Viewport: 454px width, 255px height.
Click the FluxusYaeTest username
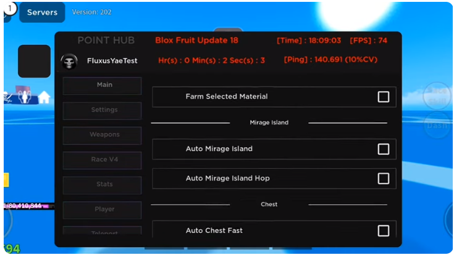click(x=112, y=61)
